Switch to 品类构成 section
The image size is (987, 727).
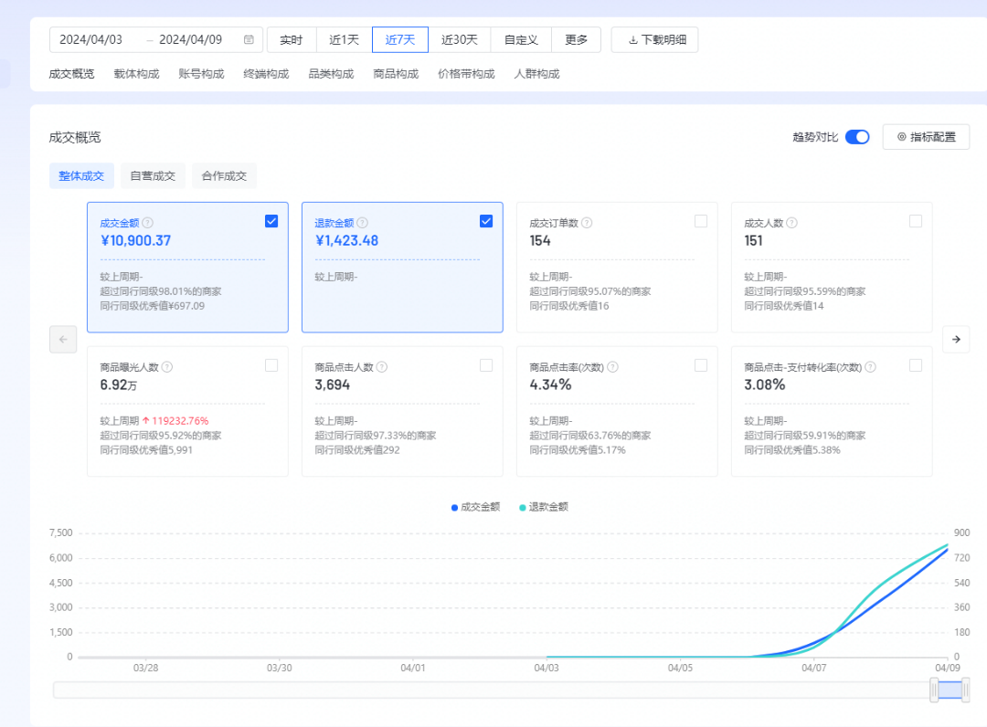[x=331, y=74]
